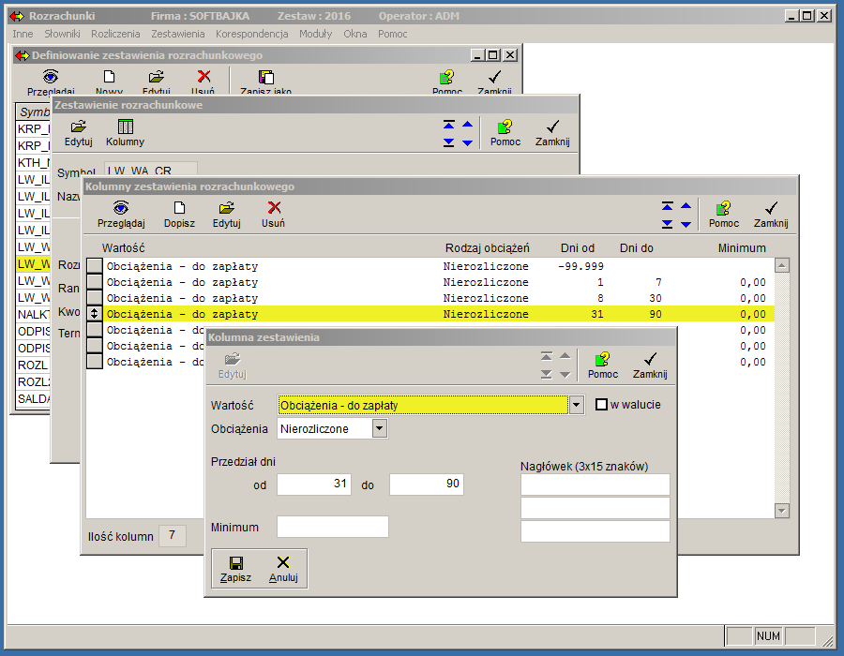Screen dimensions: 844x656
Task: Open the Wartość dropdown arrow
Action: (576, 405)
